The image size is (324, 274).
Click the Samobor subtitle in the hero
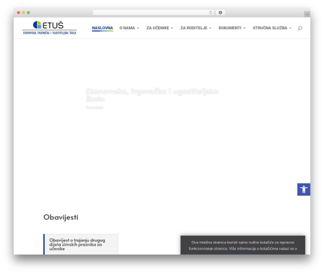(95, 108)
